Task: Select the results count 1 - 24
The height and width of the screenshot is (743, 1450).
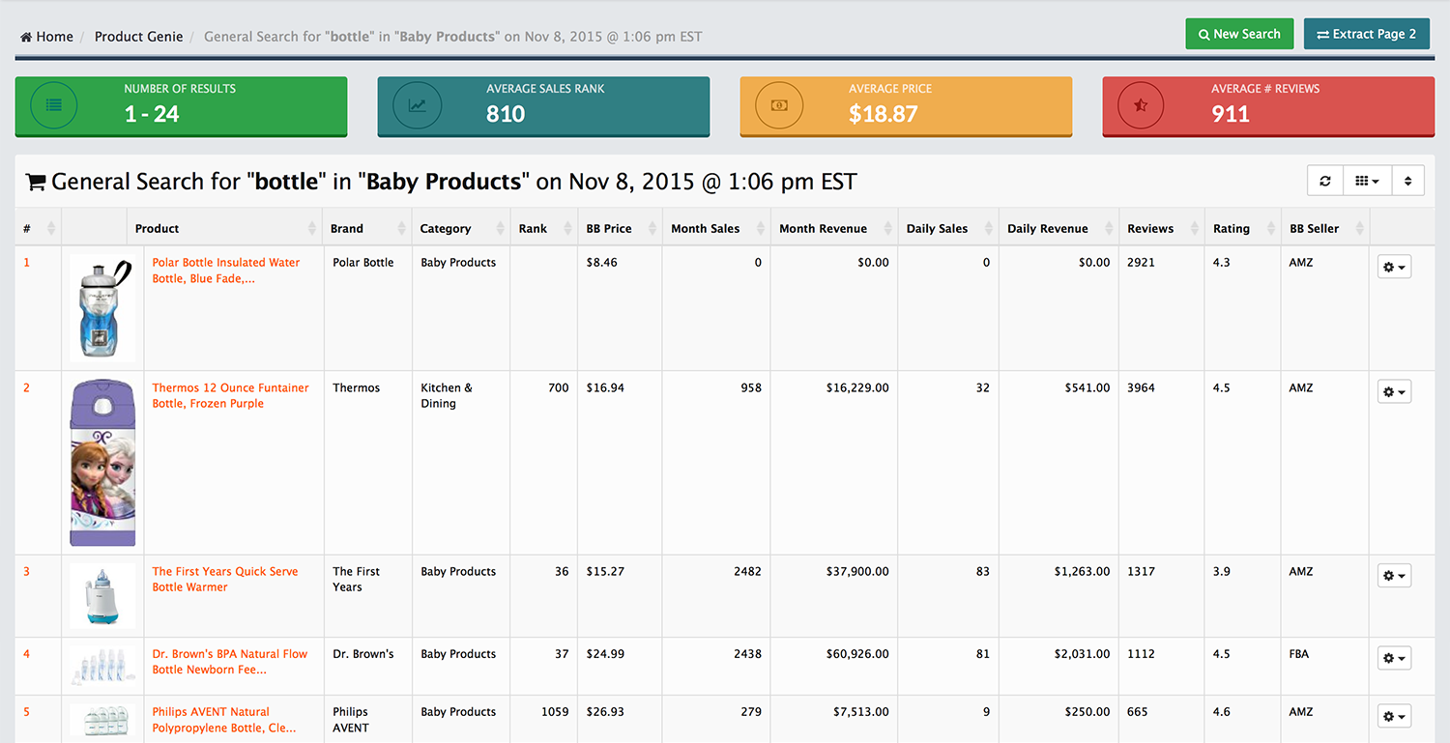Action: 152,114
